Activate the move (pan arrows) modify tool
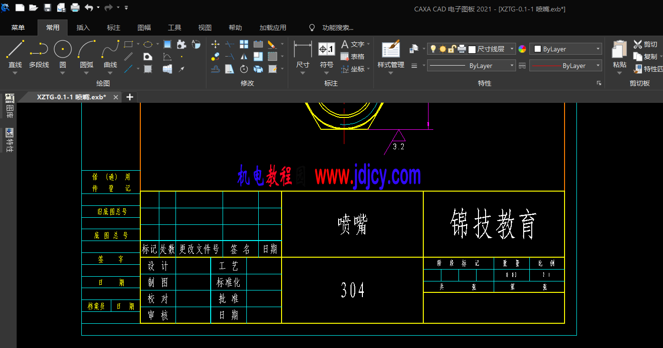Image resolution: width=663 pixels, height=348 pixels. [215, 44]
